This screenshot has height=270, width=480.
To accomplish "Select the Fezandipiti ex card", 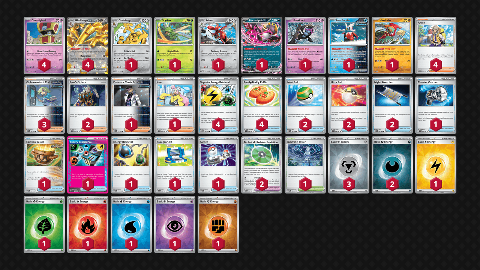I will click(x=262, y=45).
